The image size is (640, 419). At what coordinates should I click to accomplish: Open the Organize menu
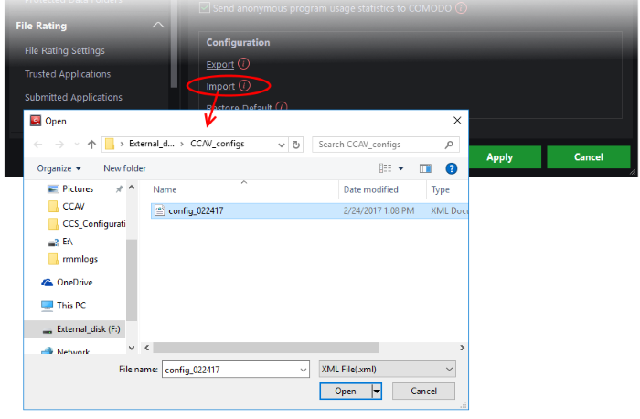point(59,168)
